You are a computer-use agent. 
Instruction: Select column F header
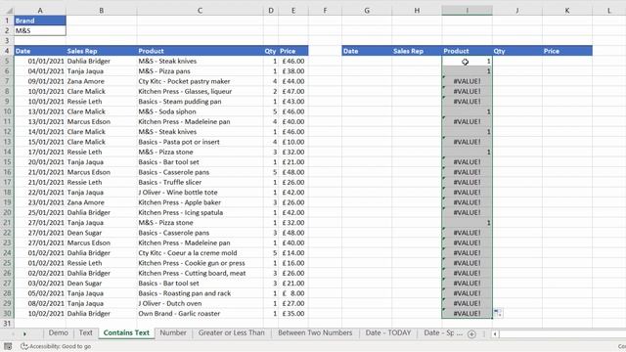click(x=325, y=11)
